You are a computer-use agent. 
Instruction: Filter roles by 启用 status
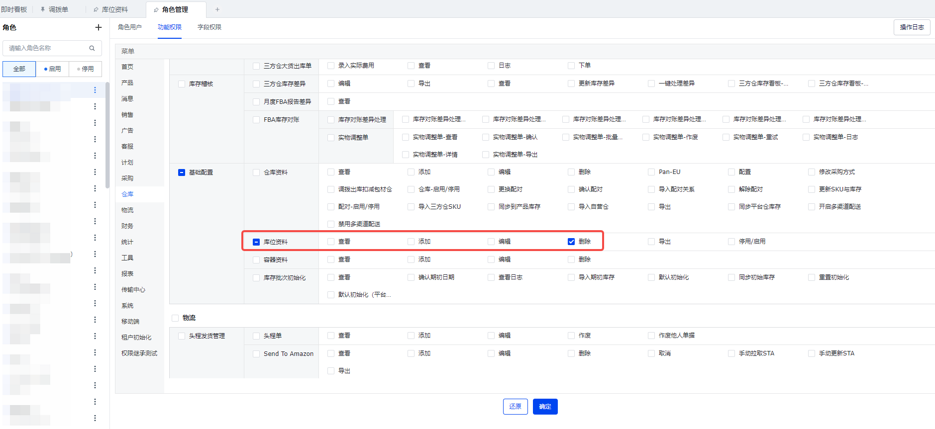coord(52,69)
